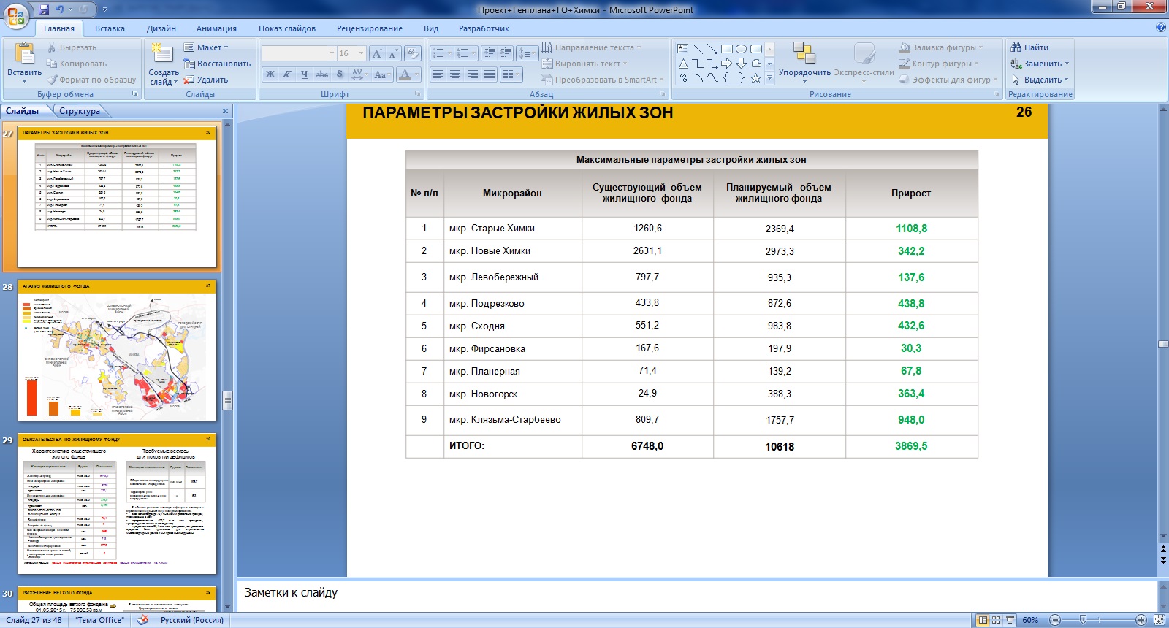
Task: Select the Text Box shape
Action: click(682, 49)
